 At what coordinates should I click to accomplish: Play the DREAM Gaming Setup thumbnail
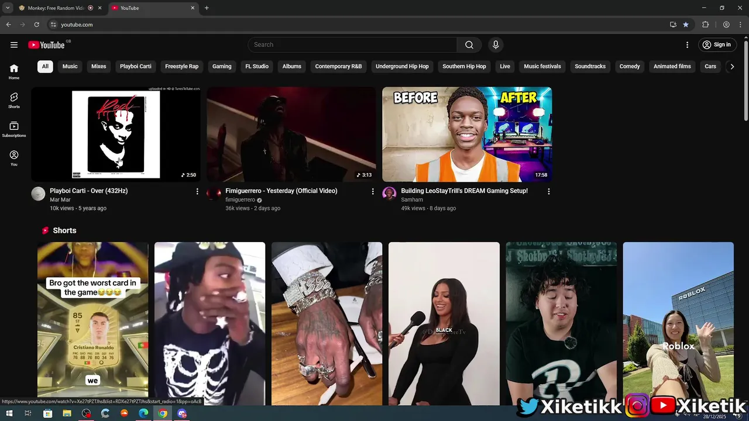tap(467, 134)
